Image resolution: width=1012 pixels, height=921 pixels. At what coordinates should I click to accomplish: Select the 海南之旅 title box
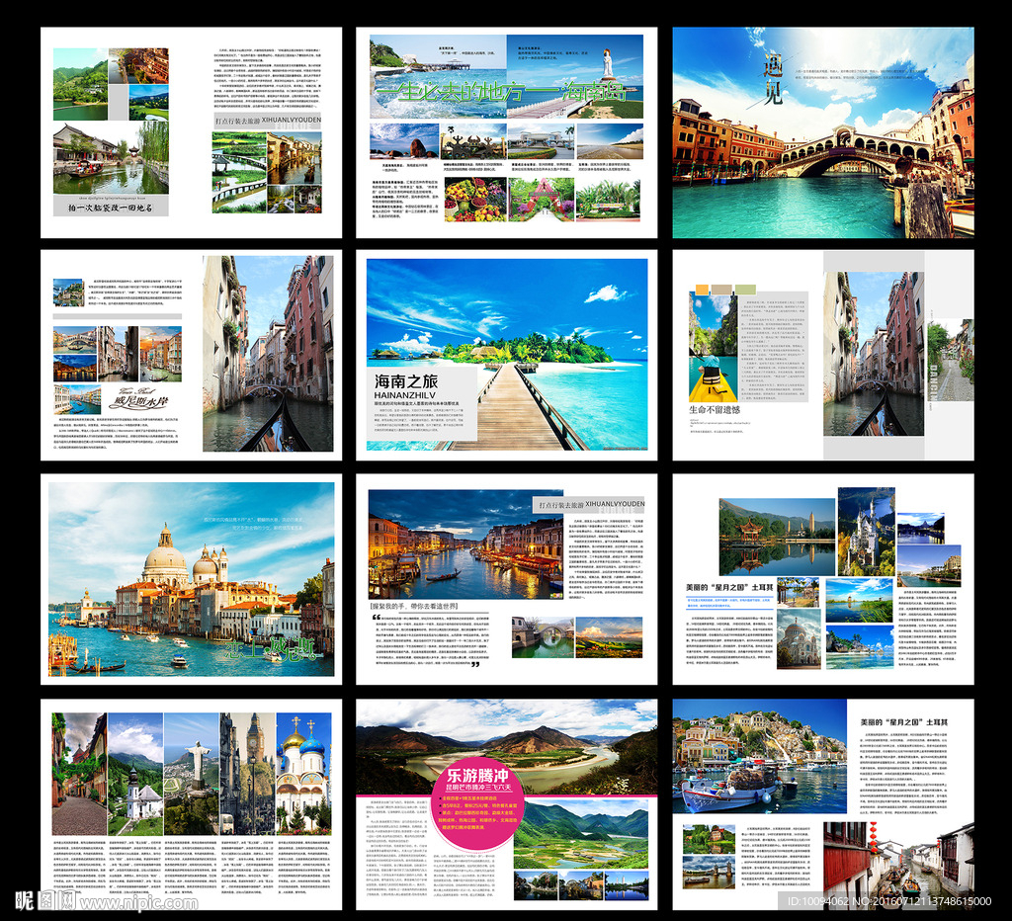point(421,403)
